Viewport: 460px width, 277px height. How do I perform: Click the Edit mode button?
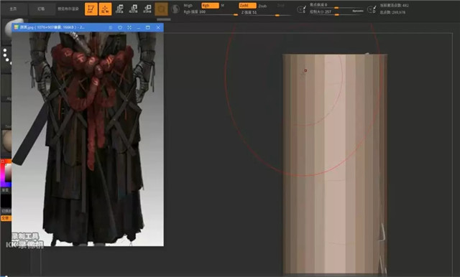(x=91, y=9)
